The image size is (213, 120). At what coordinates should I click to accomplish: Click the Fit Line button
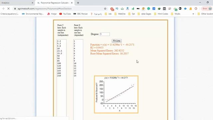[x=117, y=41]
